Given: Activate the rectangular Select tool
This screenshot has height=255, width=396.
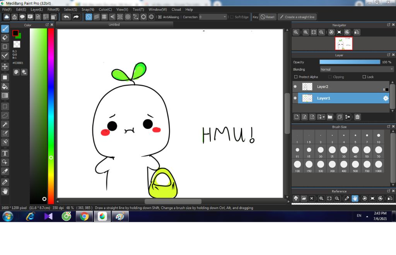Looking at the screenshot, I should 5,106.
